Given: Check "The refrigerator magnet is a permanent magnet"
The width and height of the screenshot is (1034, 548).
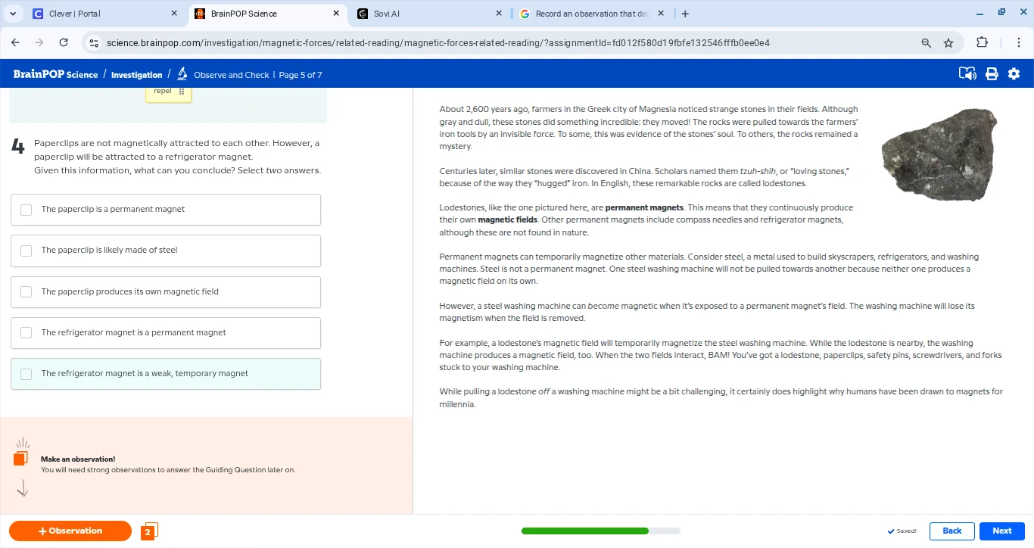Looking at the screenshot, I should click(26, 333).
